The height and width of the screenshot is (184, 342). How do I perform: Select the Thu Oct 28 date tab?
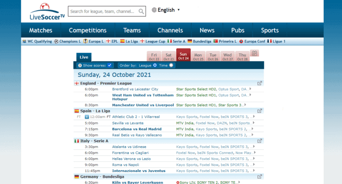click(242, 56)
